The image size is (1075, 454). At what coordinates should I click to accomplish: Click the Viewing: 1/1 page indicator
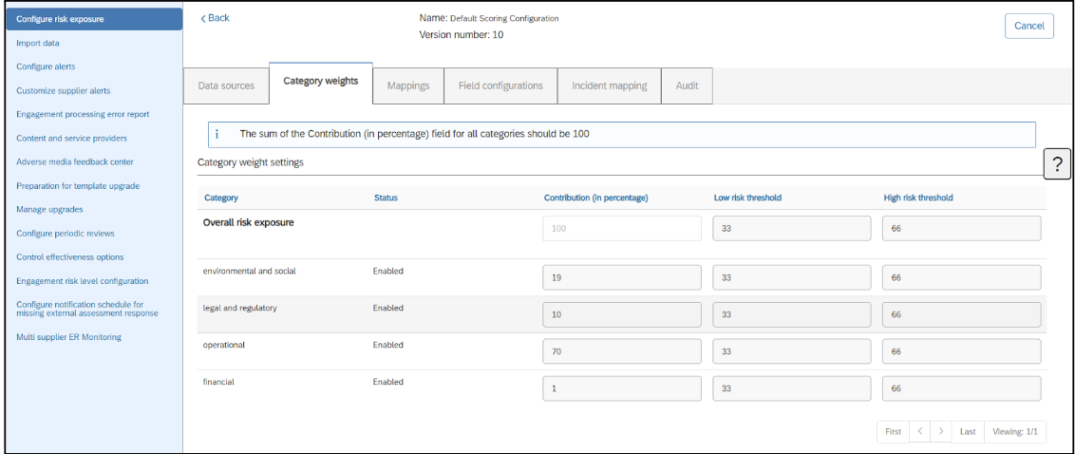click(x=1015, y=431)
